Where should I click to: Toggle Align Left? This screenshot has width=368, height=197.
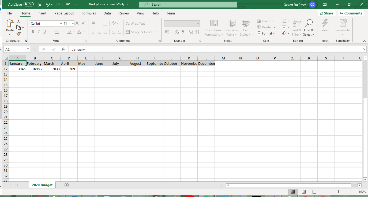(x=93, y=32)
